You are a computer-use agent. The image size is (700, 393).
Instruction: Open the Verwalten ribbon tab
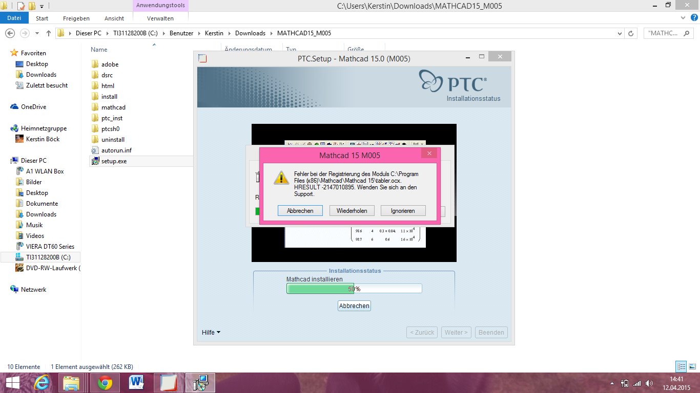[160, 18]
